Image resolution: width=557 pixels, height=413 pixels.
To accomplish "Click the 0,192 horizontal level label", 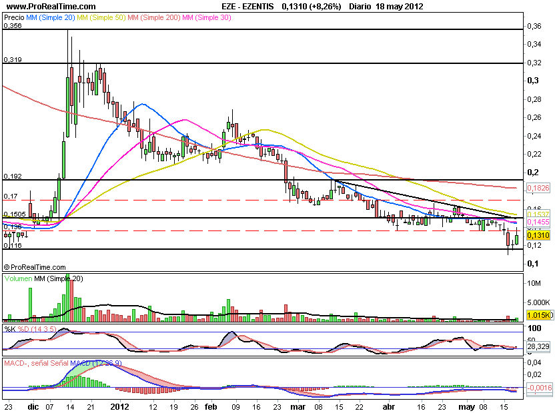I will (x=13, y=177).
